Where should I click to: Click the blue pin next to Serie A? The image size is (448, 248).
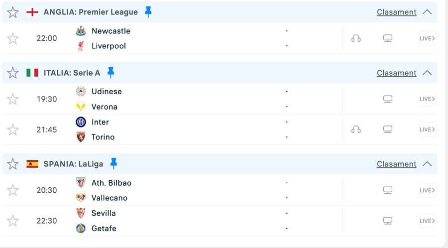(x=111, y=73)
